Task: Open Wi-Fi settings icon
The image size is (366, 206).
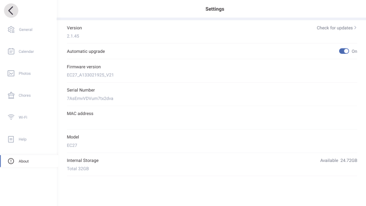Action: point(11,117)
